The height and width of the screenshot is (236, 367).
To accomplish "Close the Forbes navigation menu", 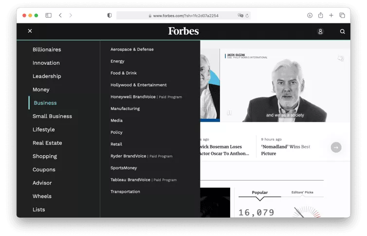I will 30,31.
